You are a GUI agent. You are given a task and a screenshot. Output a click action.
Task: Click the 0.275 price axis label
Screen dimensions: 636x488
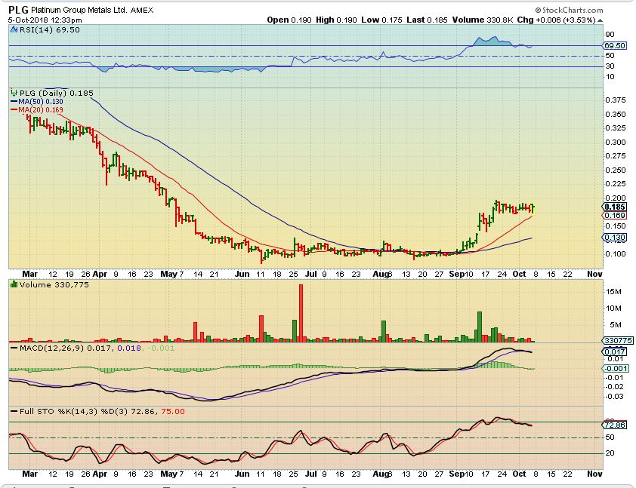[616, 156]
